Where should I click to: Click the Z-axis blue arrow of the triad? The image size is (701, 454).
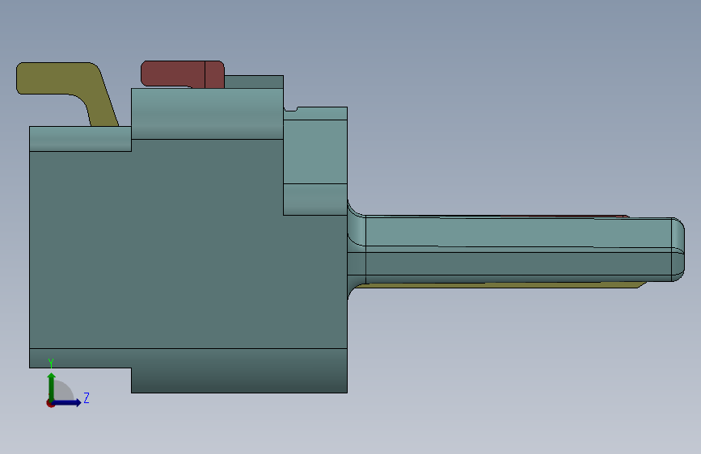click(67, 402)
